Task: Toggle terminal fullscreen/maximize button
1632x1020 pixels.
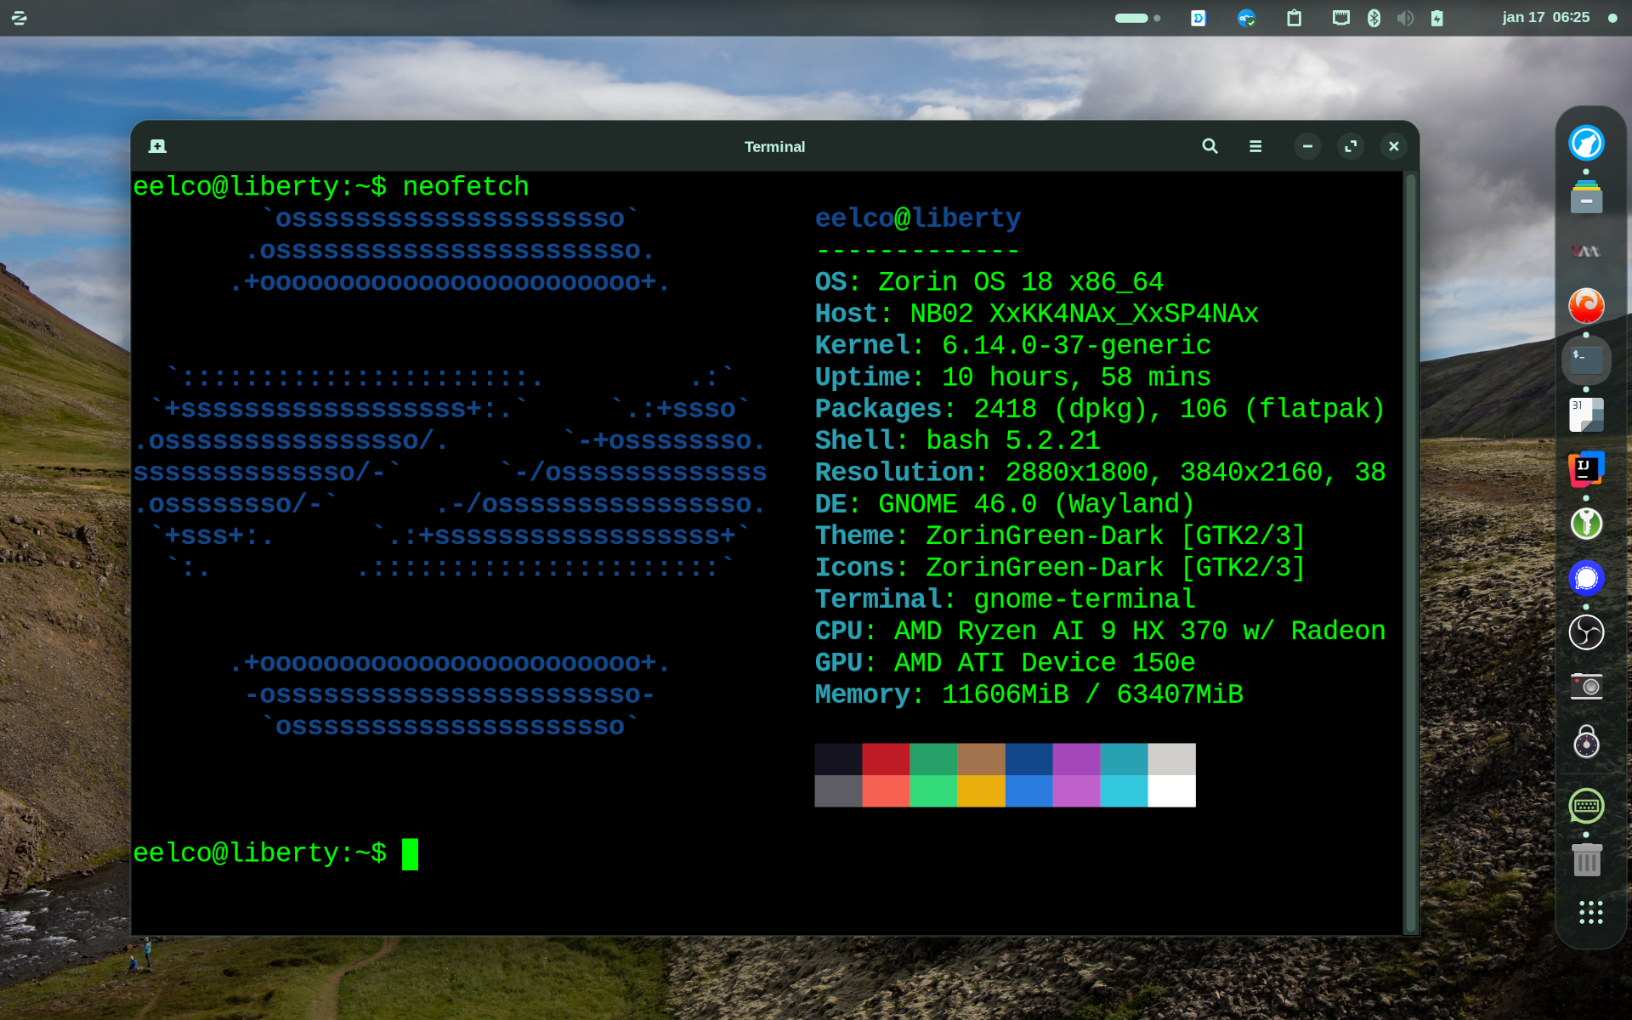Action: 1351,146
